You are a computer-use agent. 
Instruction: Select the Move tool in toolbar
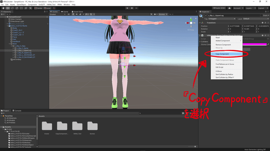pyautogui.click(x=8, y=8)
